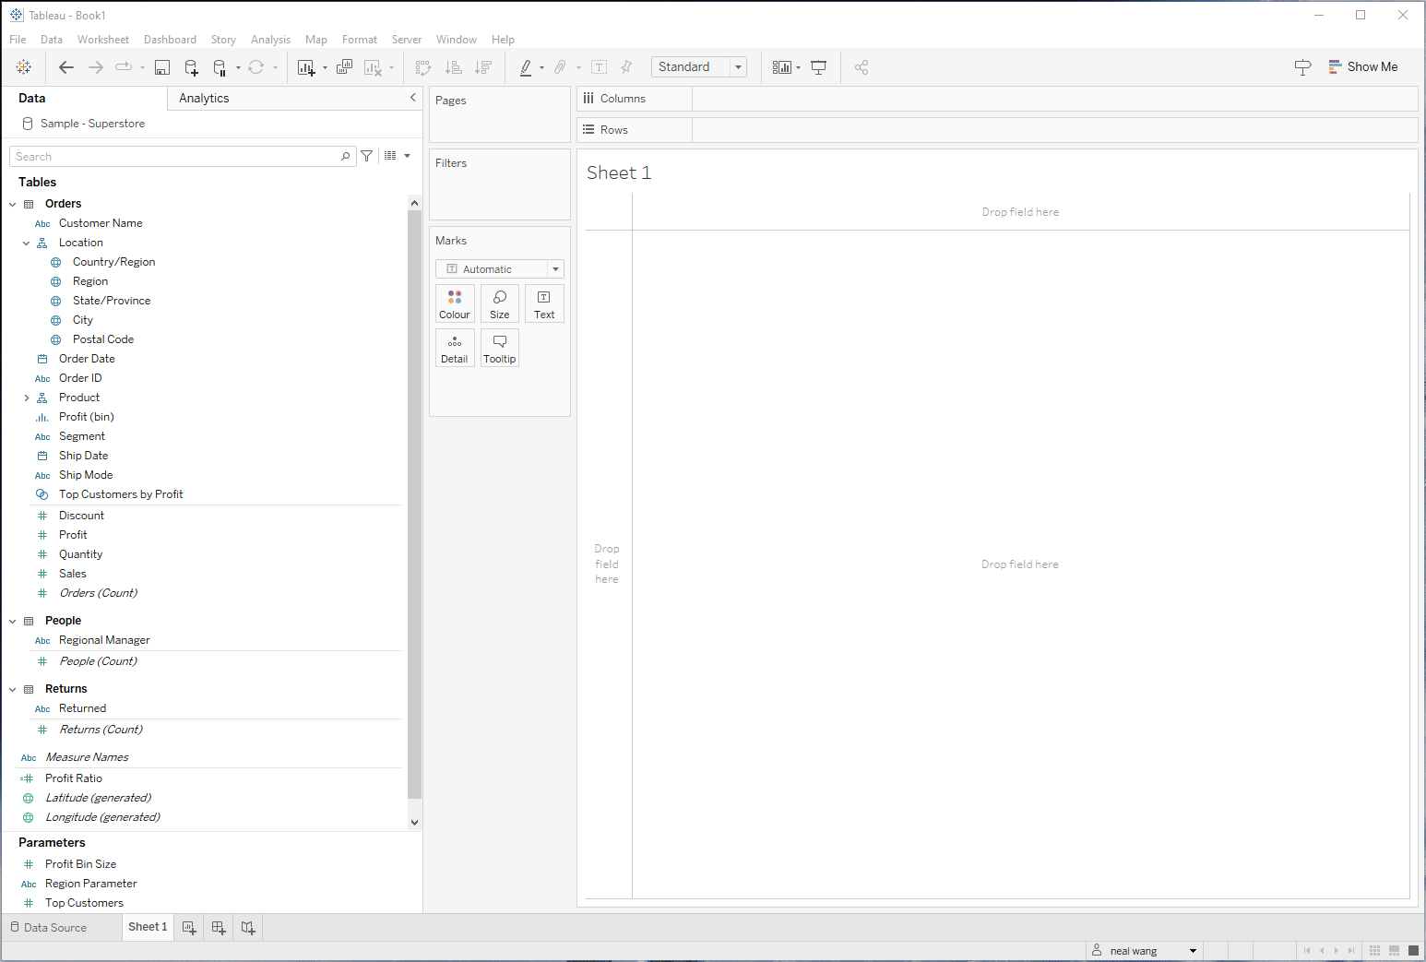
Task: Toggle the Show/Hide Cards toolbar button
Action: click(x=782, y=67)
